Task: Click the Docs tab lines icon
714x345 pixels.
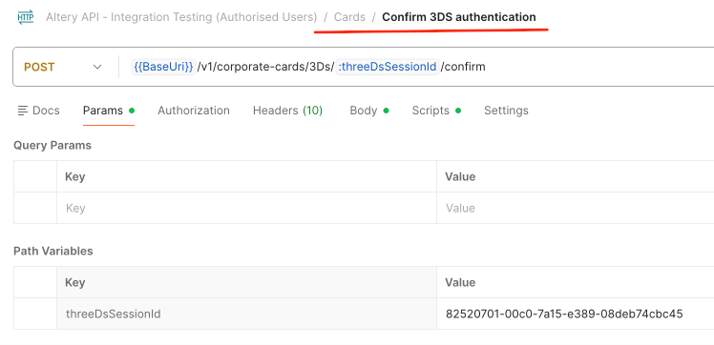Action: pyautogui.click(x=23, y=111)
